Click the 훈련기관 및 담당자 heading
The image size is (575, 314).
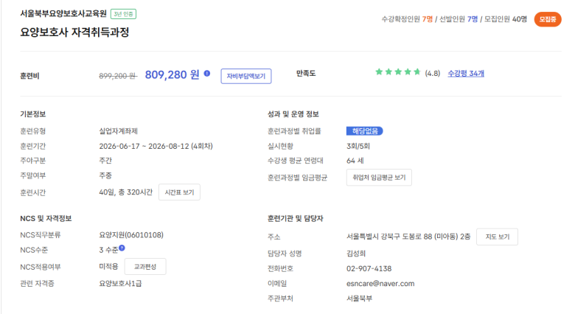point(295,219)
